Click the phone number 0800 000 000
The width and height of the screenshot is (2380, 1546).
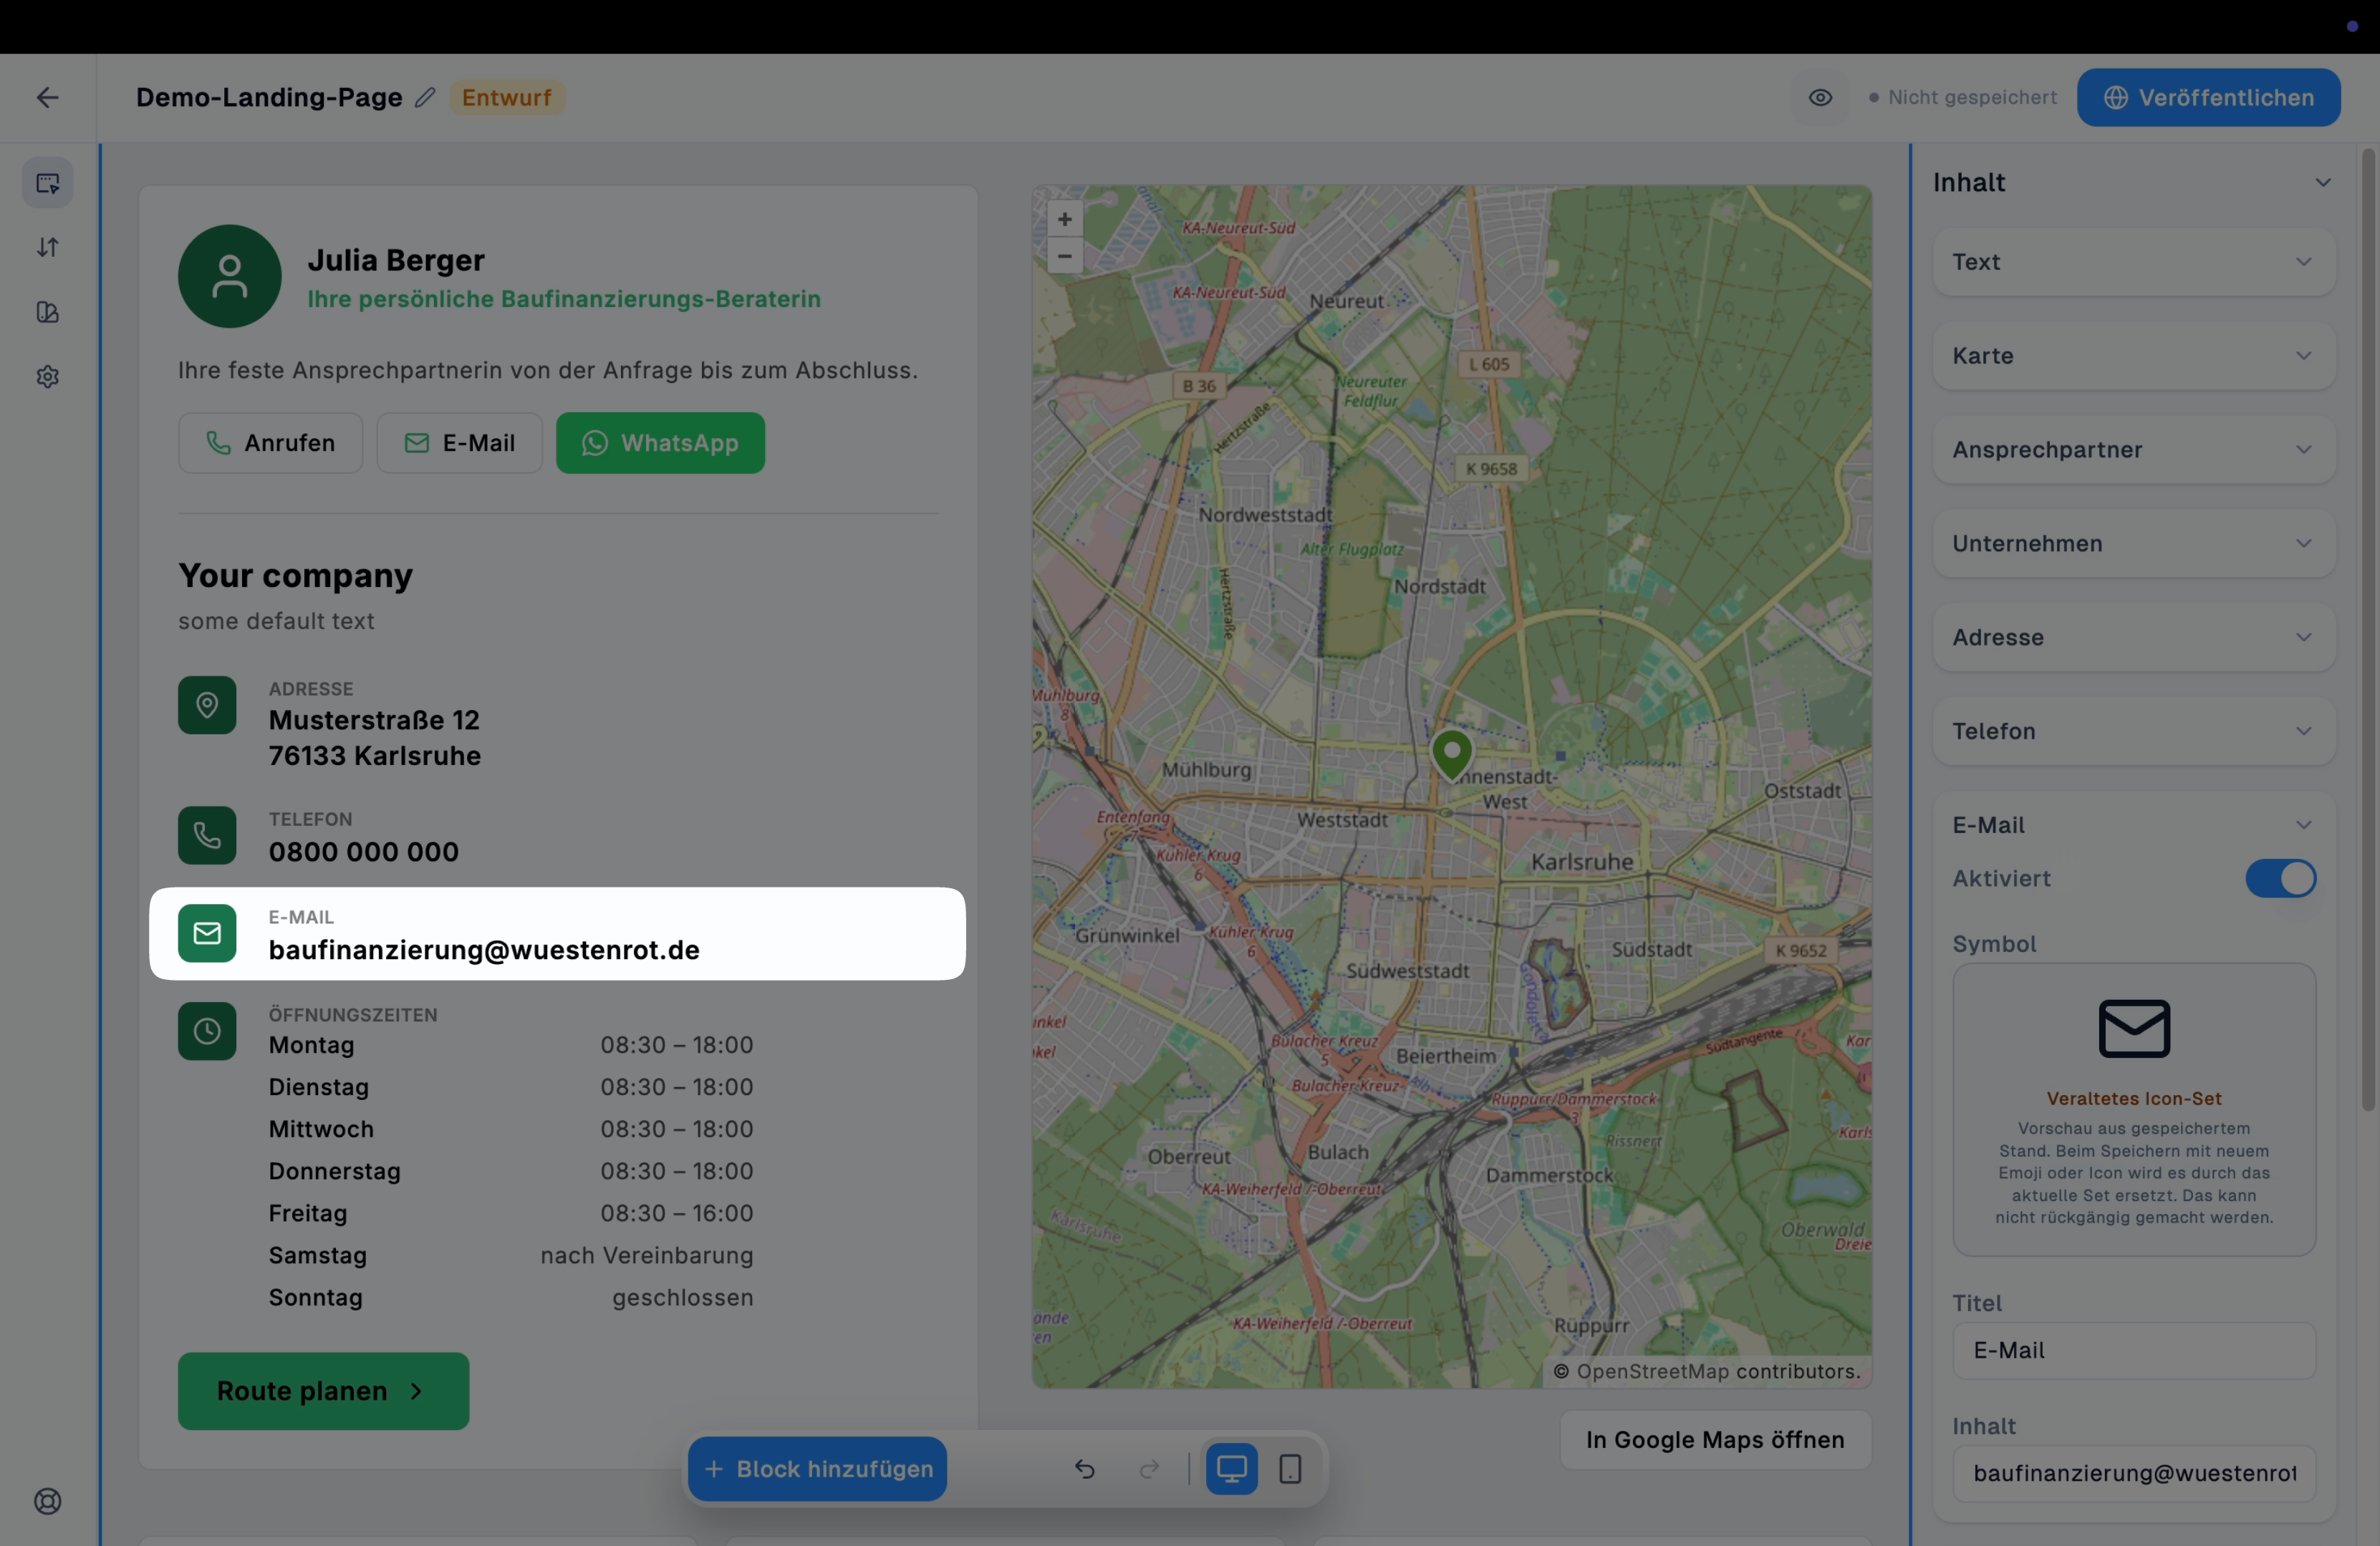coord(363,852)
